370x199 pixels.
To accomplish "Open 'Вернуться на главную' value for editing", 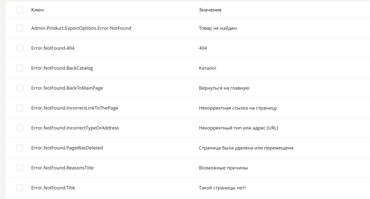I will click(x=224, y=88).
